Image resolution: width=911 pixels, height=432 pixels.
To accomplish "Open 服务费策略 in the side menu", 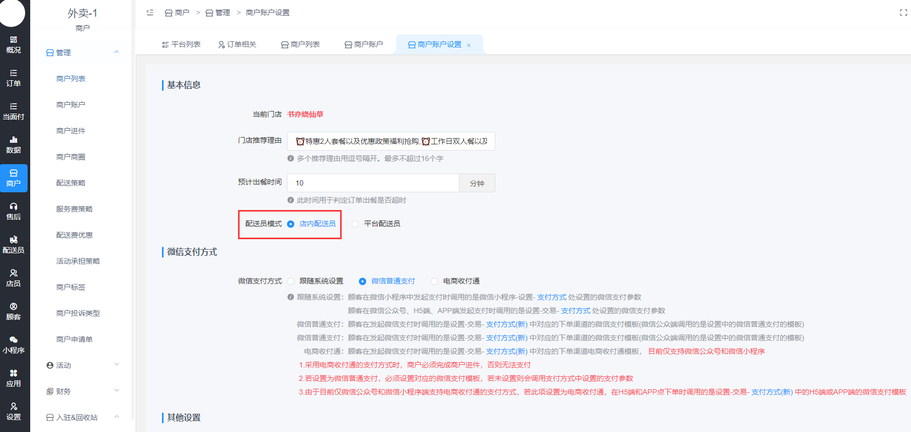I will point(74,209).
